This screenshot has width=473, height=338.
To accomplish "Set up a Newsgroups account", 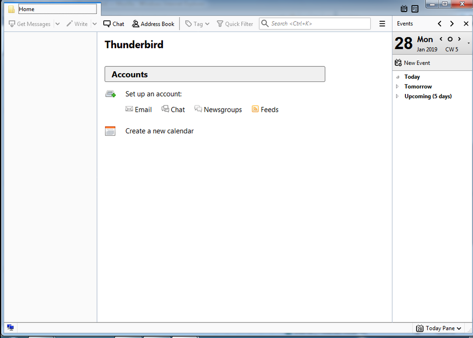I will click(218, 109).
